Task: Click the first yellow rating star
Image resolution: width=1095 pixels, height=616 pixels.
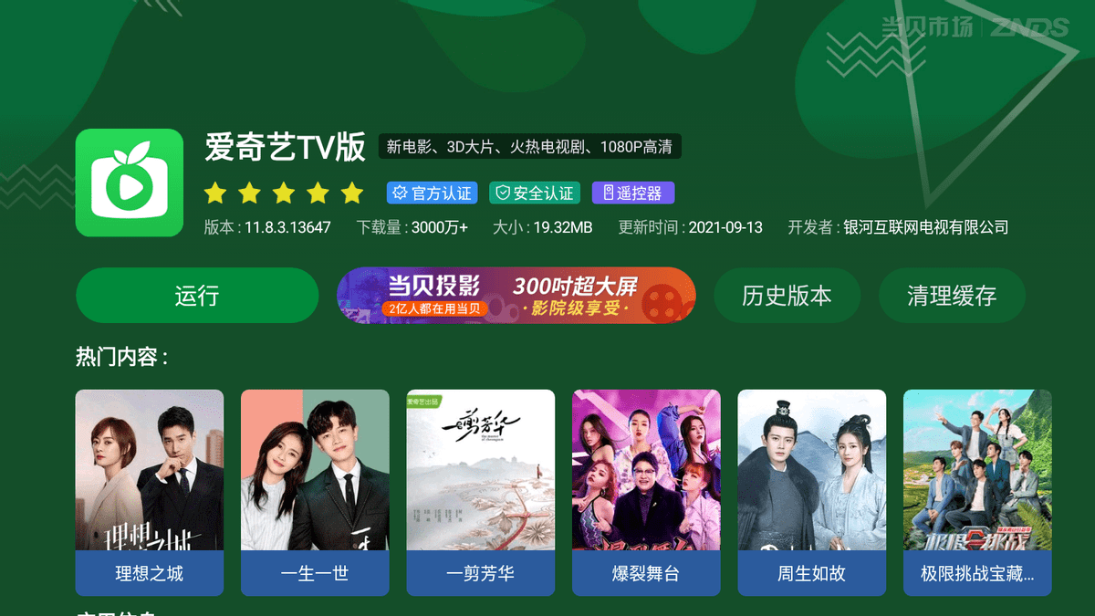Action: (215, 193)
